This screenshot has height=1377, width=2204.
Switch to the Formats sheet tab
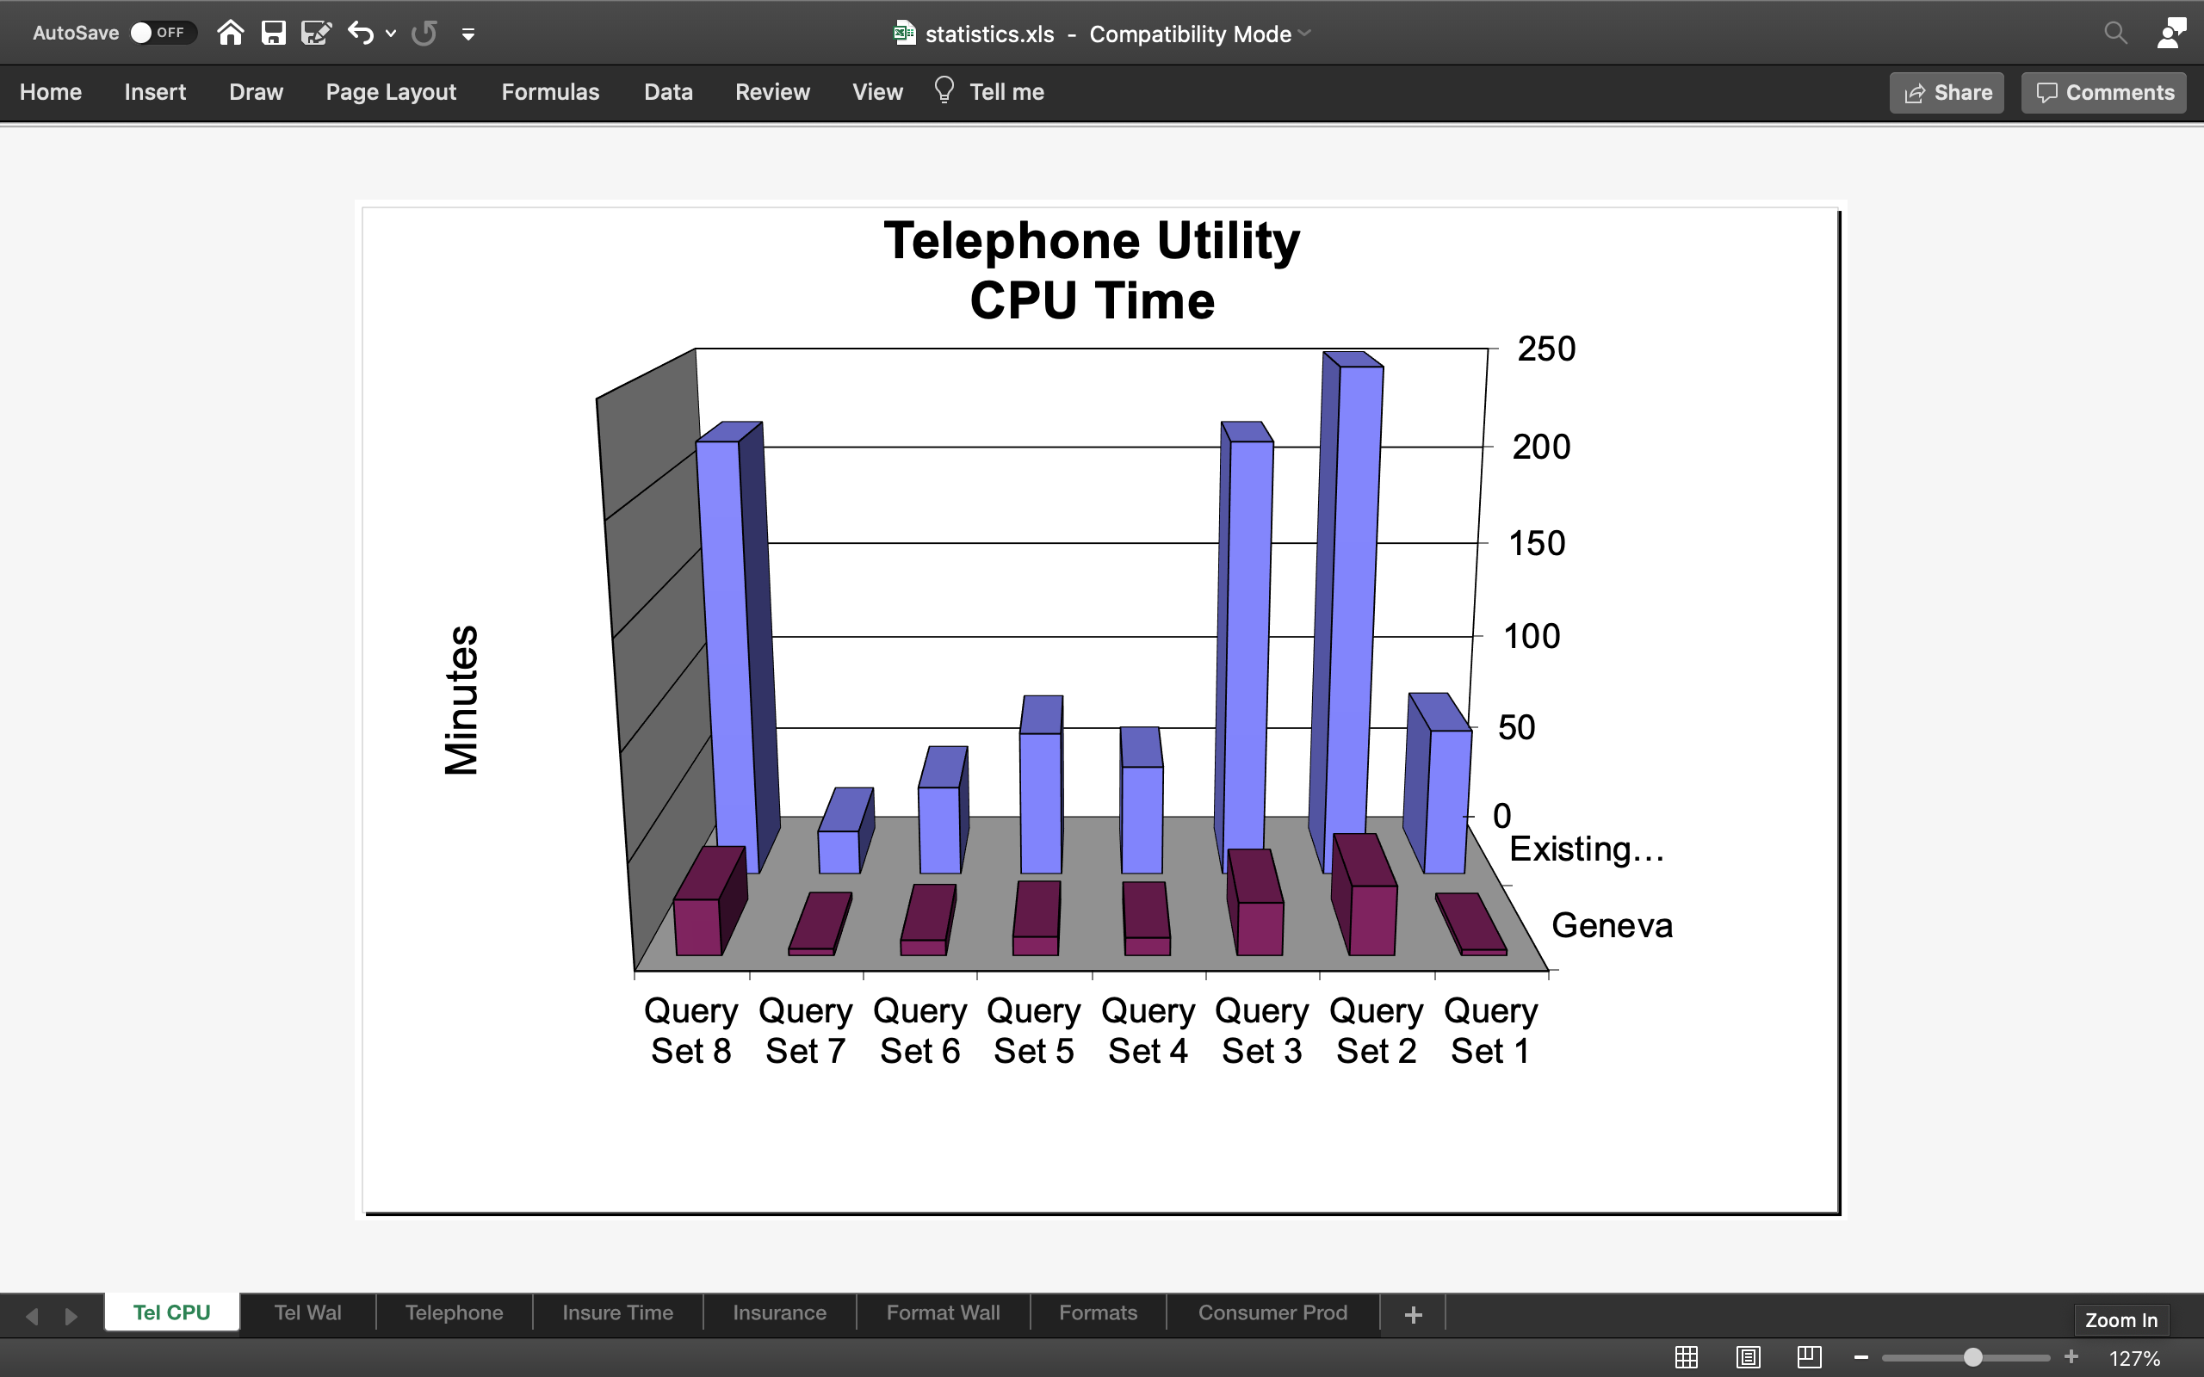click(1098, 1312)
